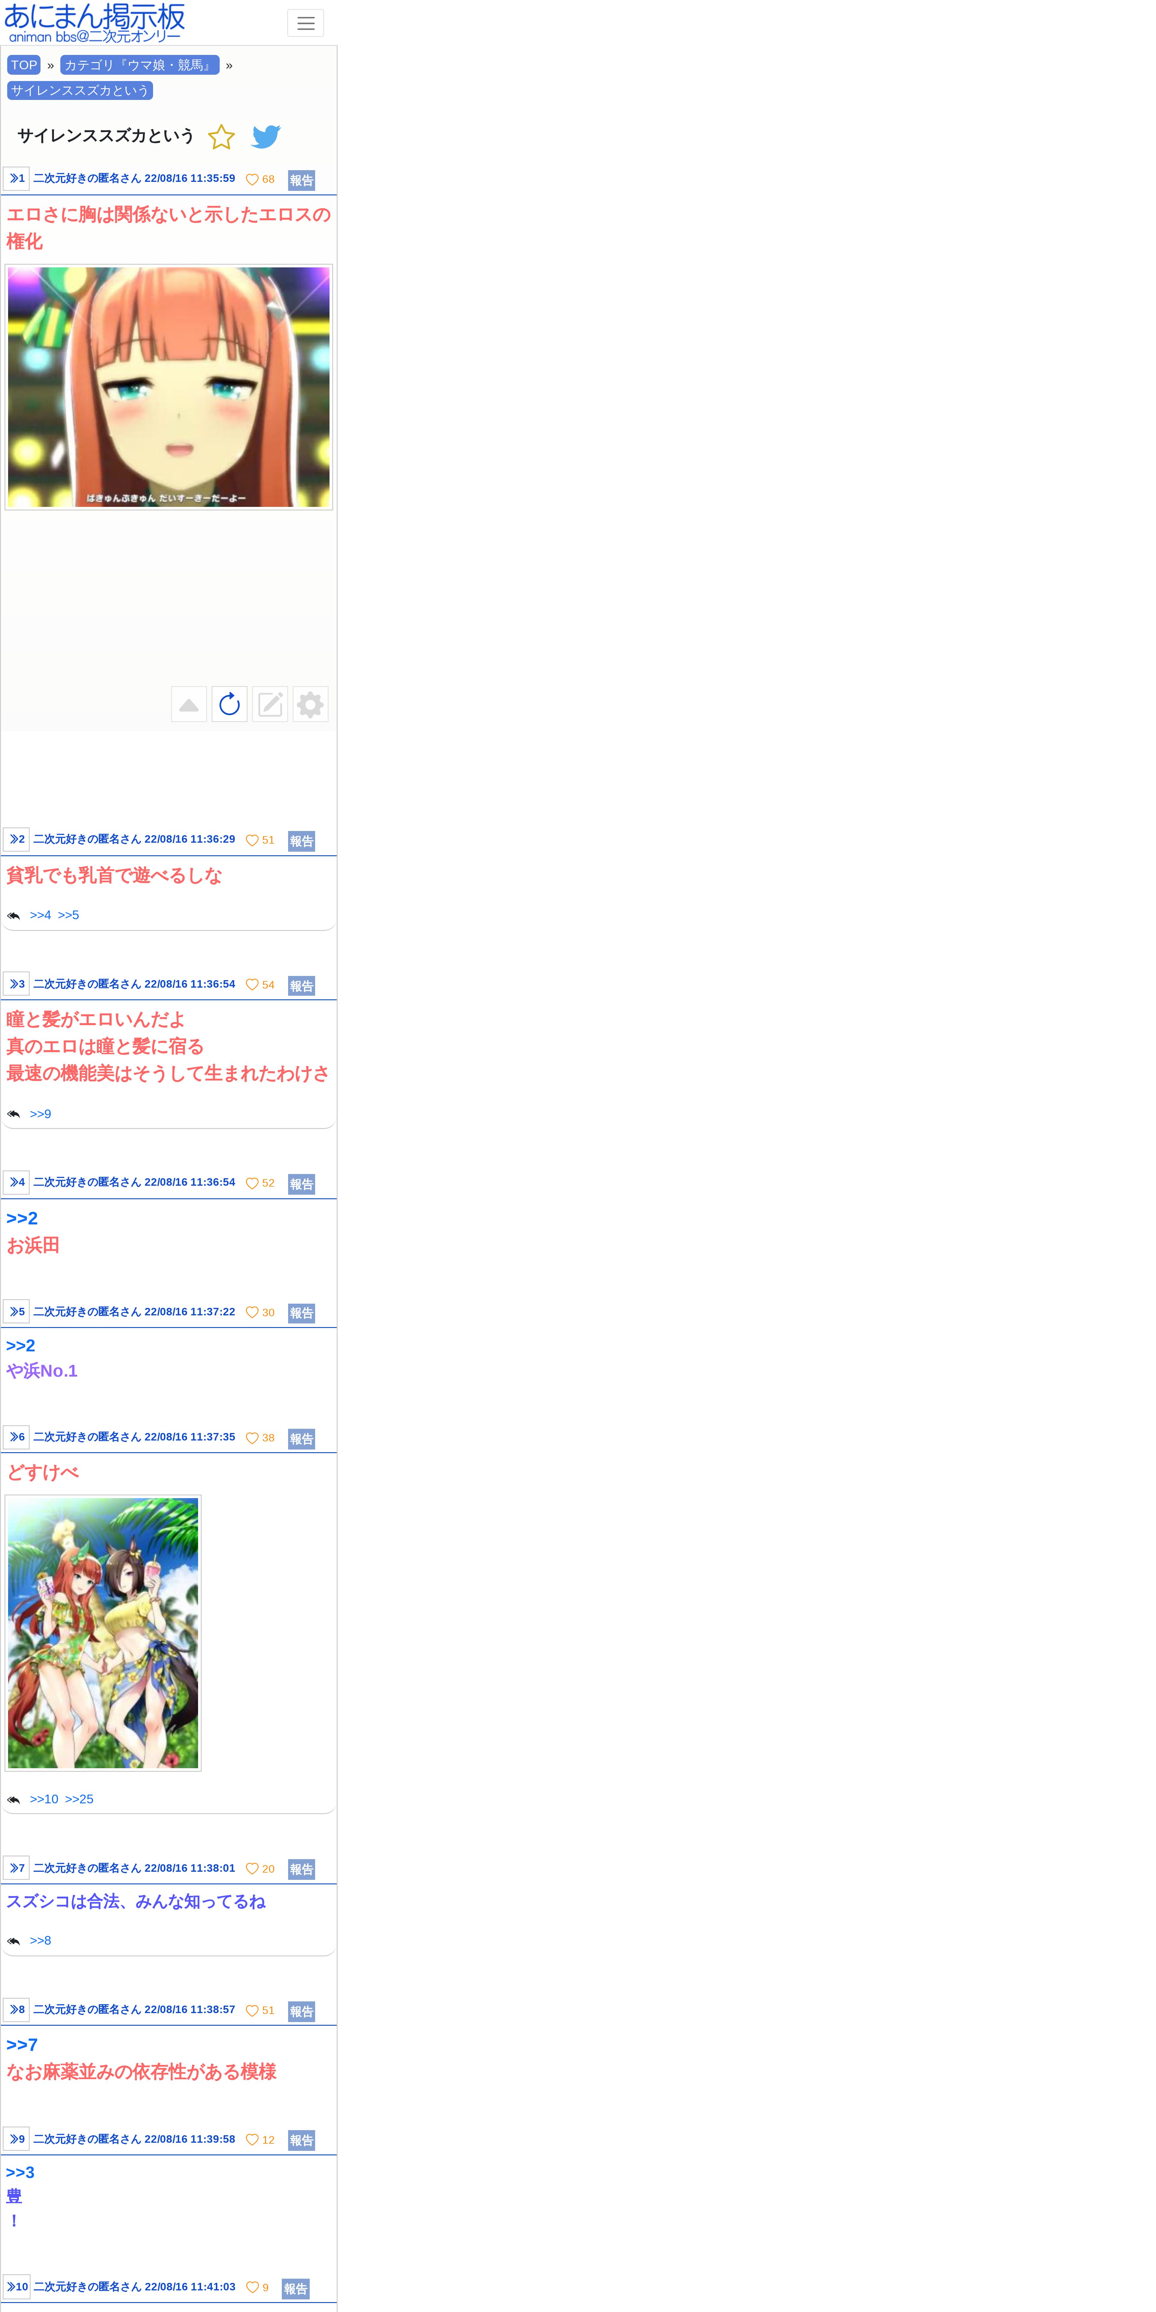Click the scroll-to-top arrow icon
1156x2312 pixels.
pyautogui.click(x=188, y=705)
